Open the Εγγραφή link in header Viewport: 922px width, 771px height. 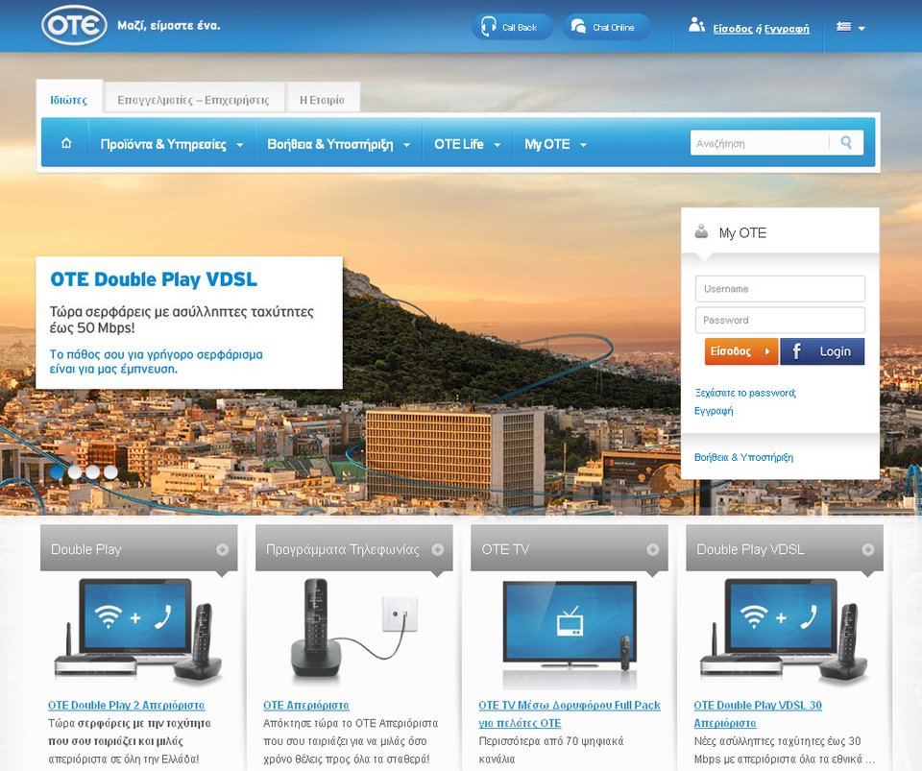(x=787, y=28)
